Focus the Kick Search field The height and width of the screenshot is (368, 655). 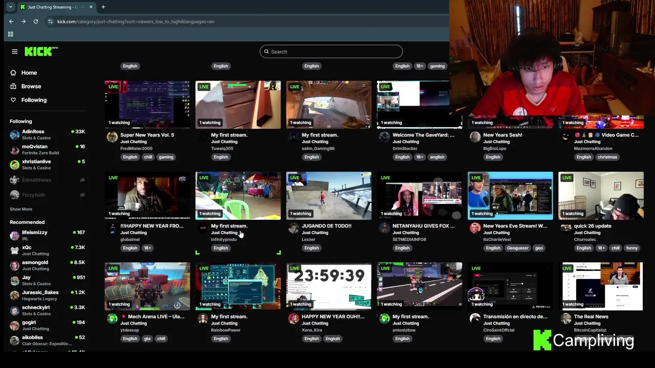pyautogui.click(x=331, y=52)
